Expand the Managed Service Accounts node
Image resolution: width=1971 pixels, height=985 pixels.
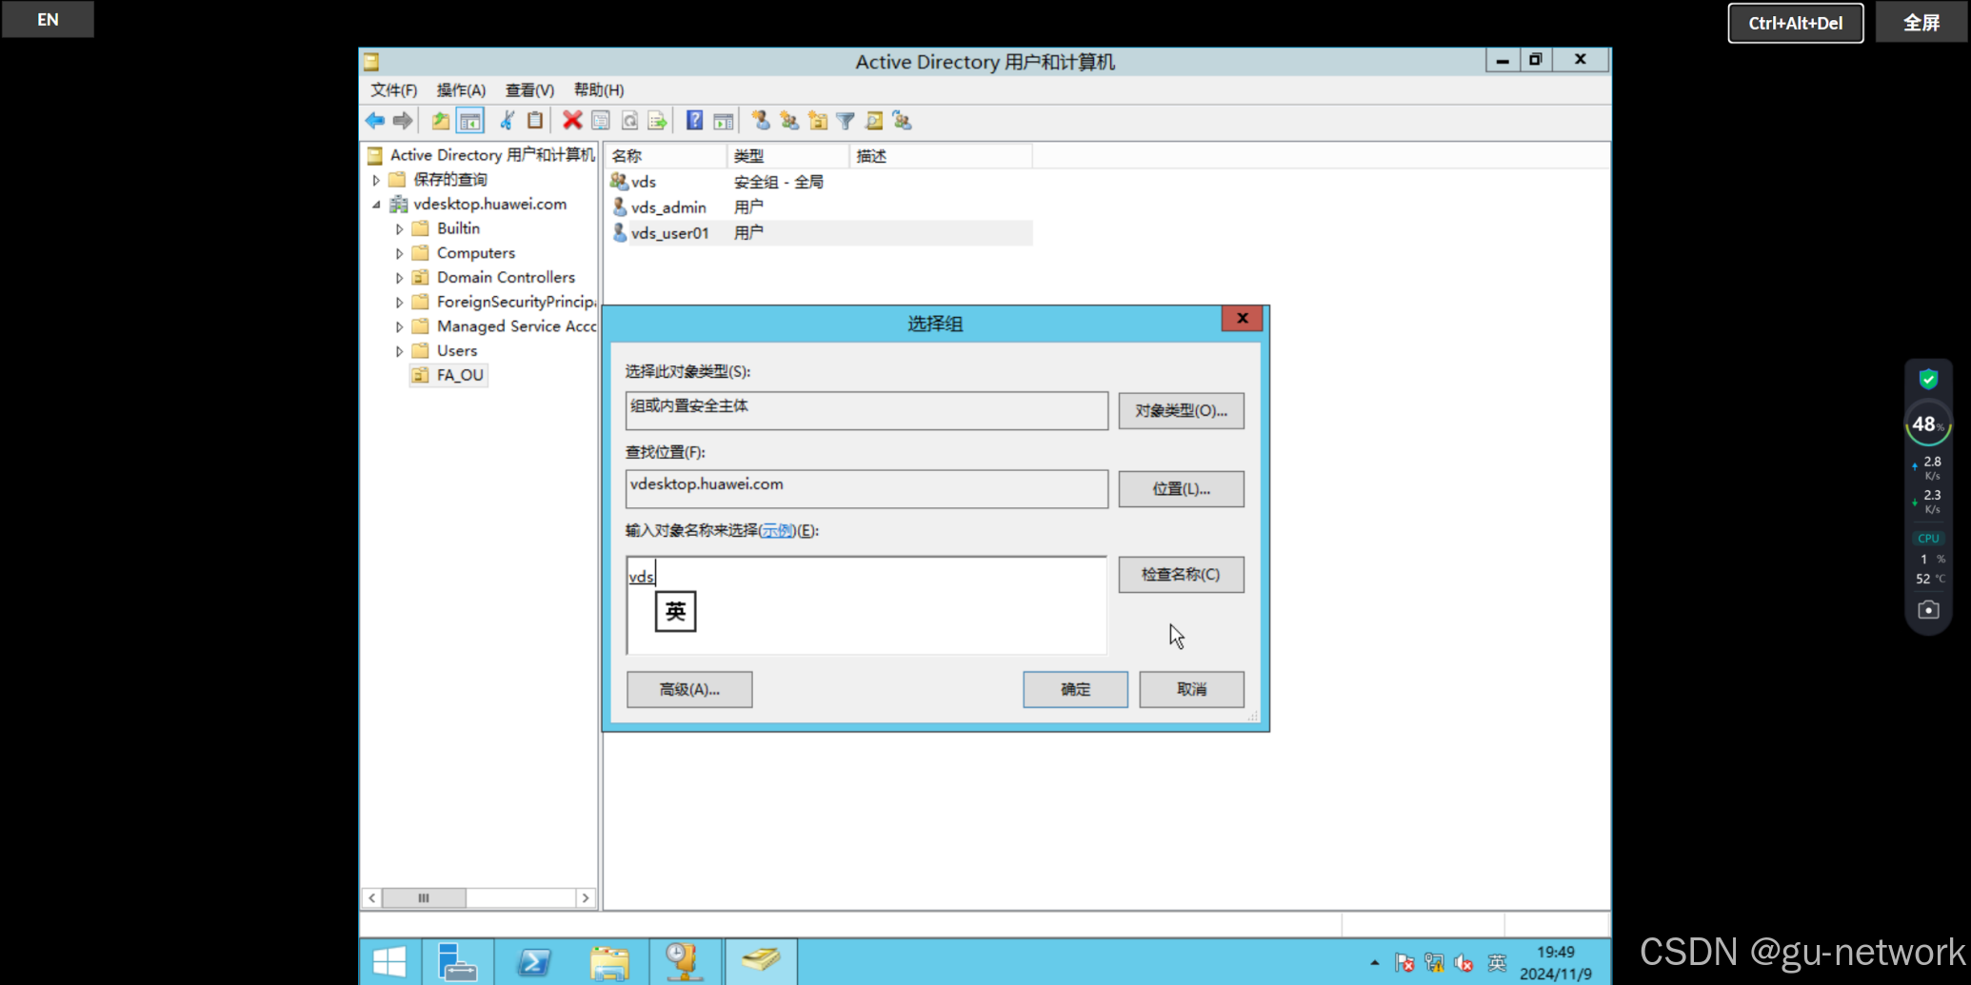click(x=399, y=327)
